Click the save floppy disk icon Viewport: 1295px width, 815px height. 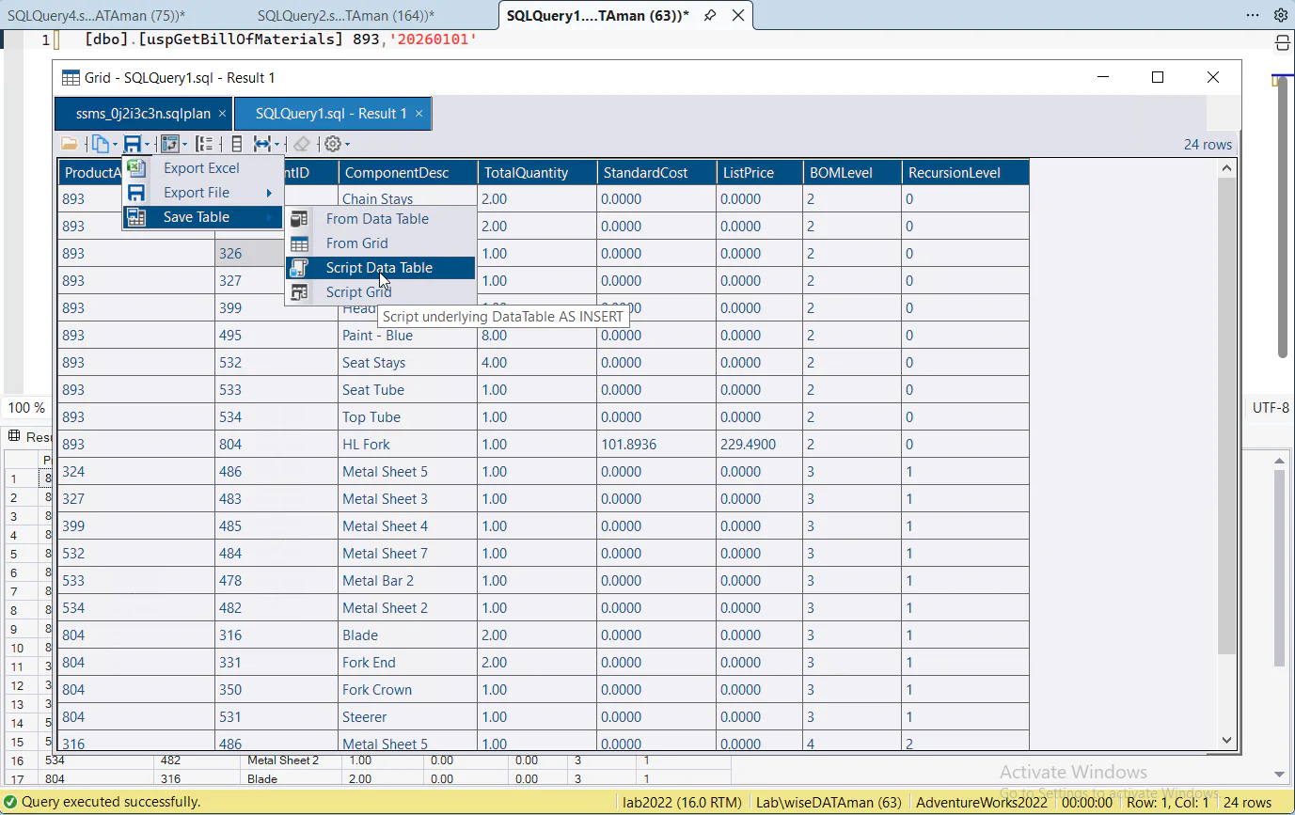pos(133,144)
